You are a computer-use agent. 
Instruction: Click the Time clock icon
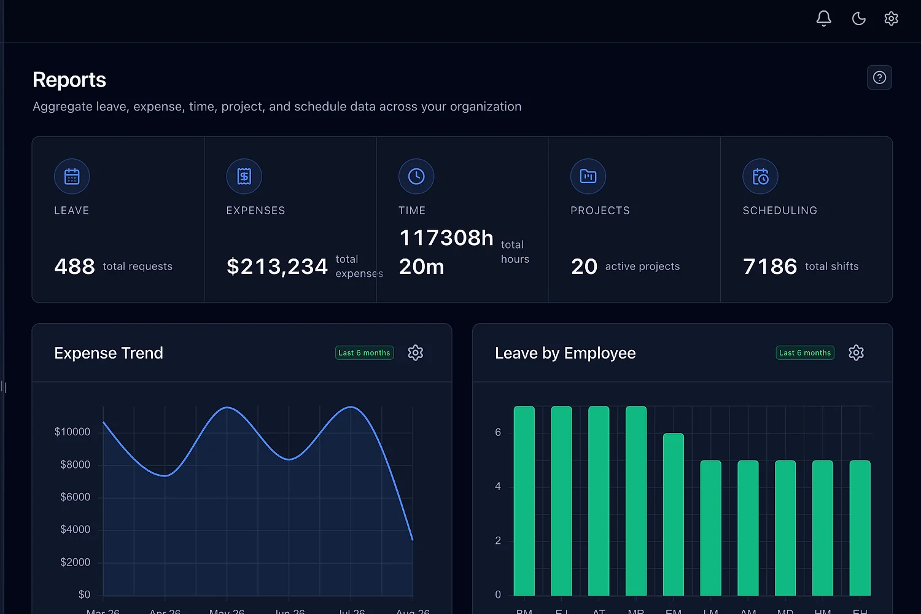click(416, 177)
